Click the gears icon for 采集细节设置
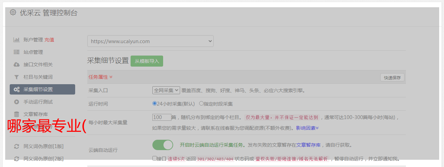The width and height of the screenshot is (444, 167). click(x=16, y=89)
